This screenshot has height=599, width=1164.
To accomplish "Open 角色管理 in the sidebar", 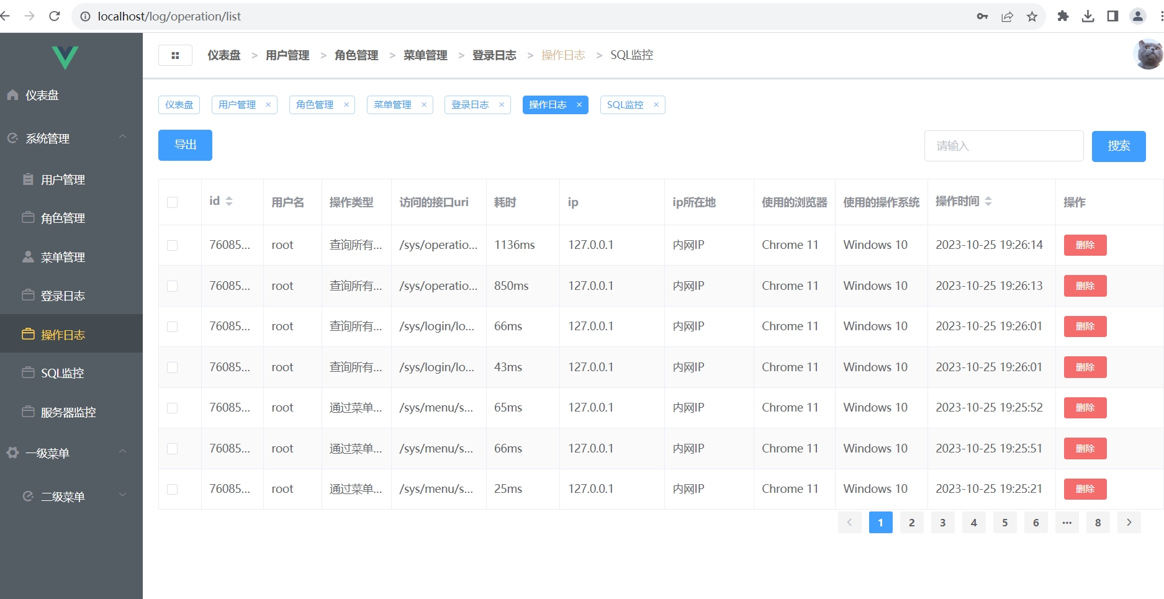I will [x=71, y=218].
